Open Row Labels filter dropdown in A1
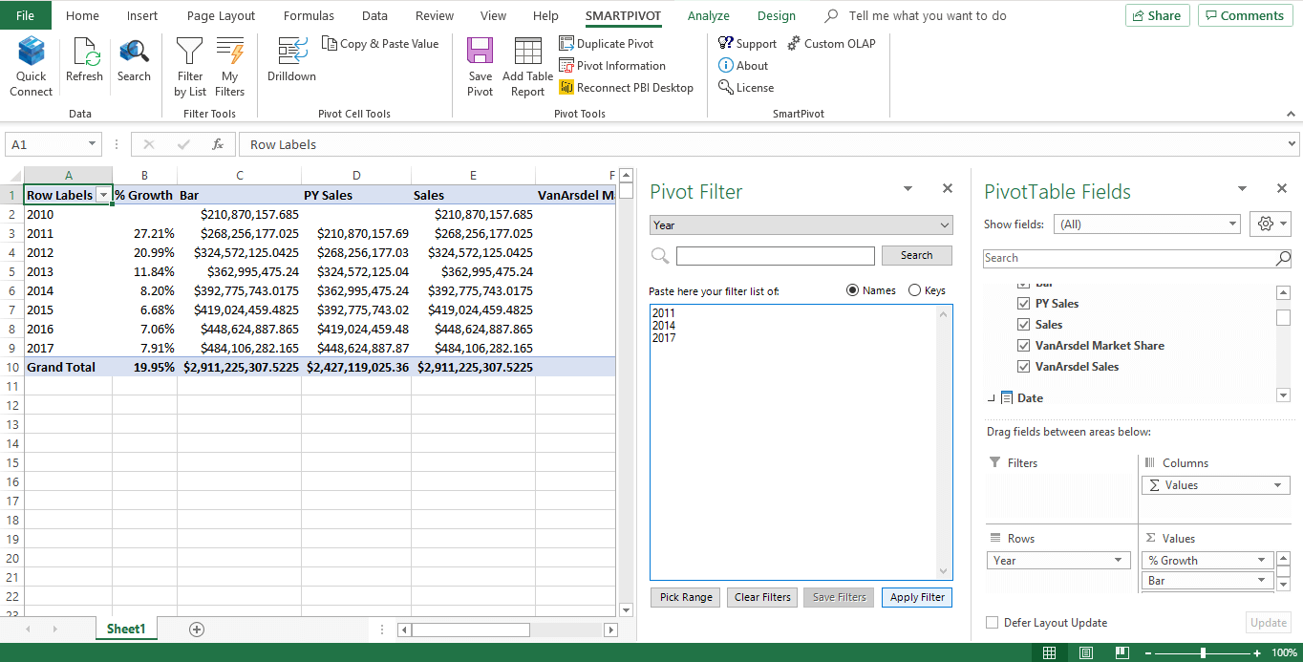Screen dimensions: 1303x662 click(x=103, y=196)
